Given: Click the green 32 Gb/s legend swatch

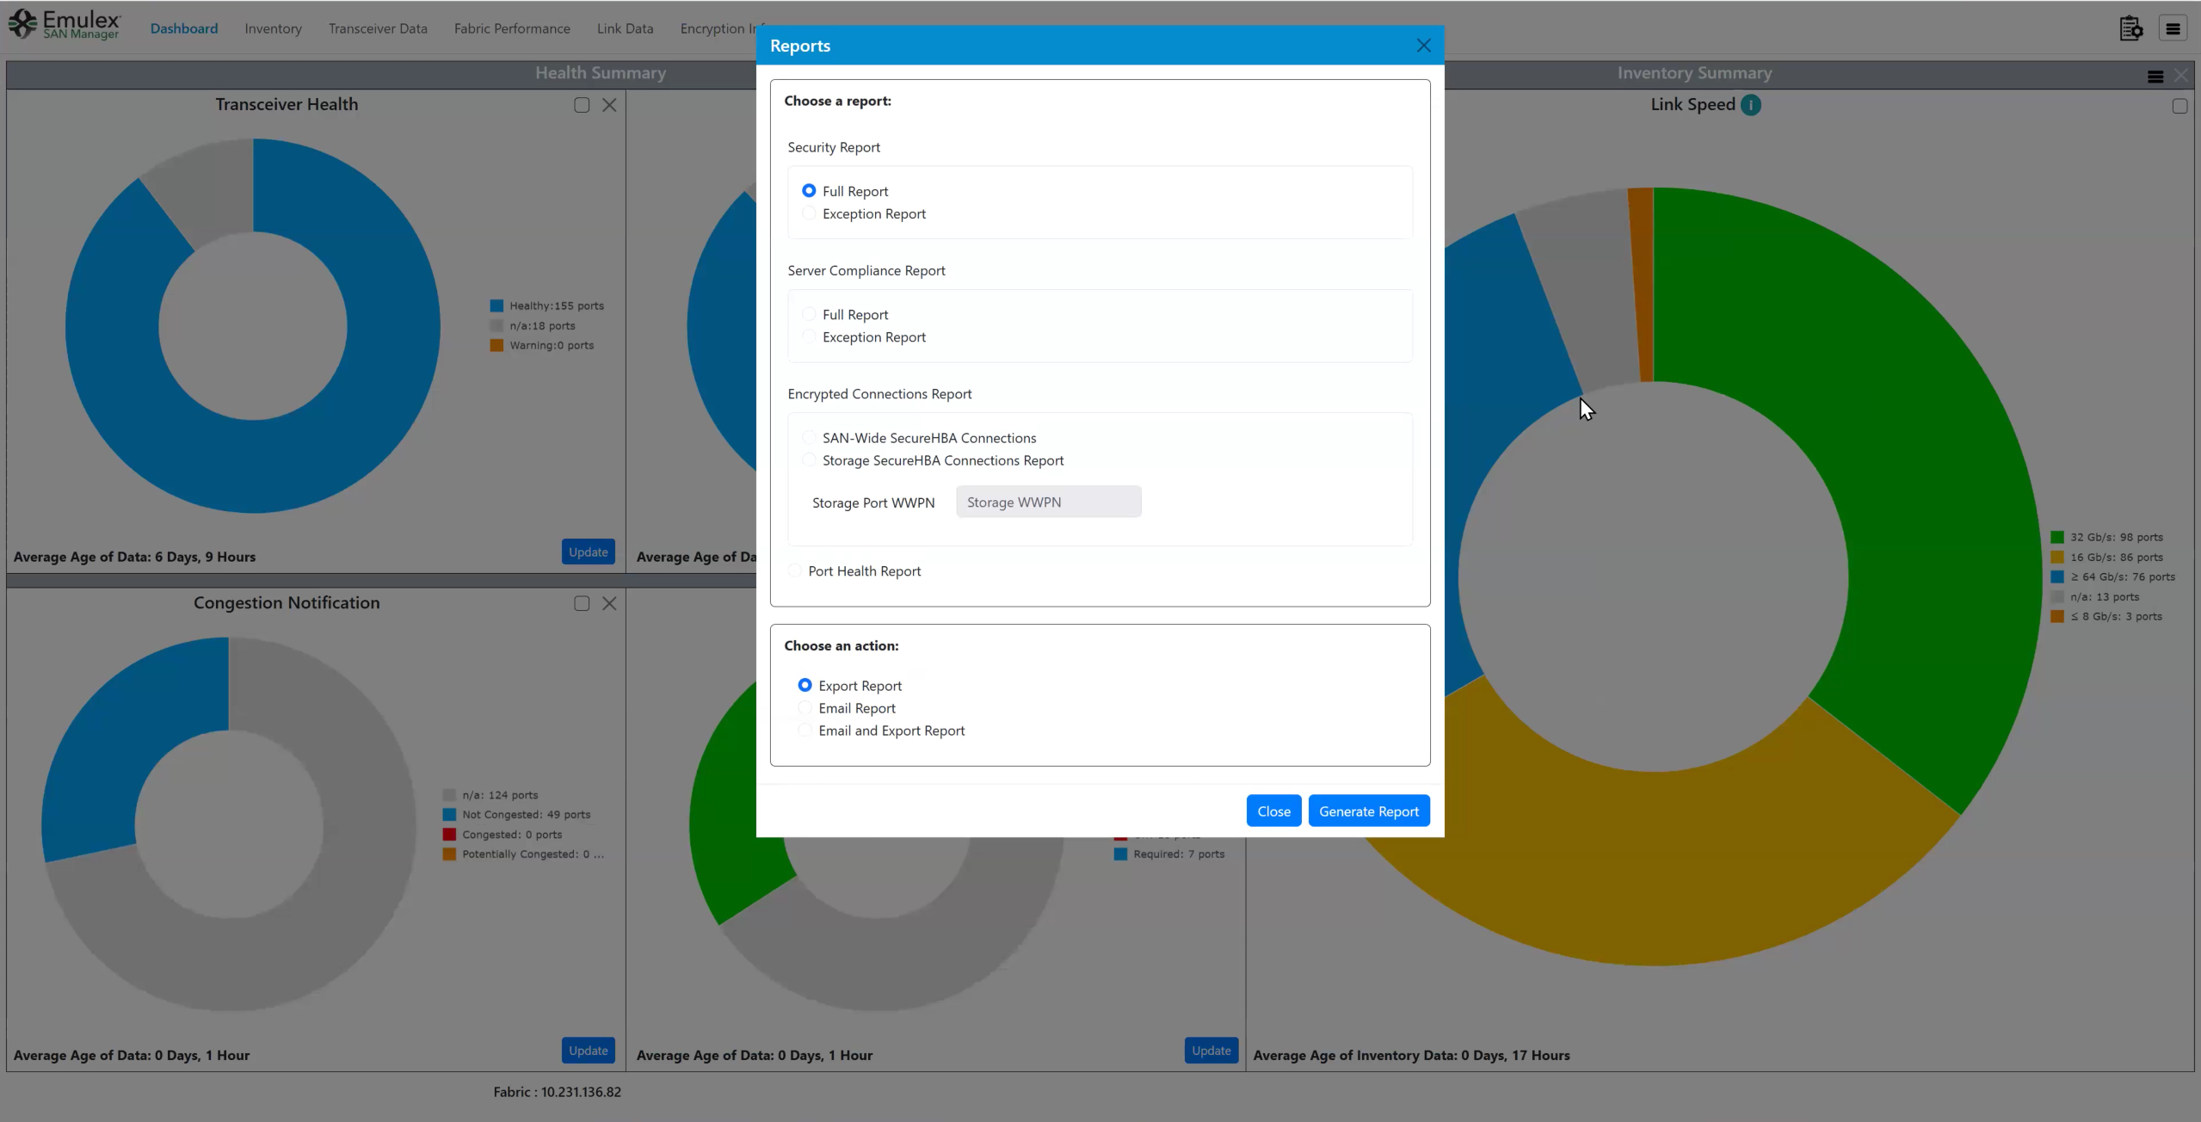Looking at the screenshot, I should [2057, 537].
